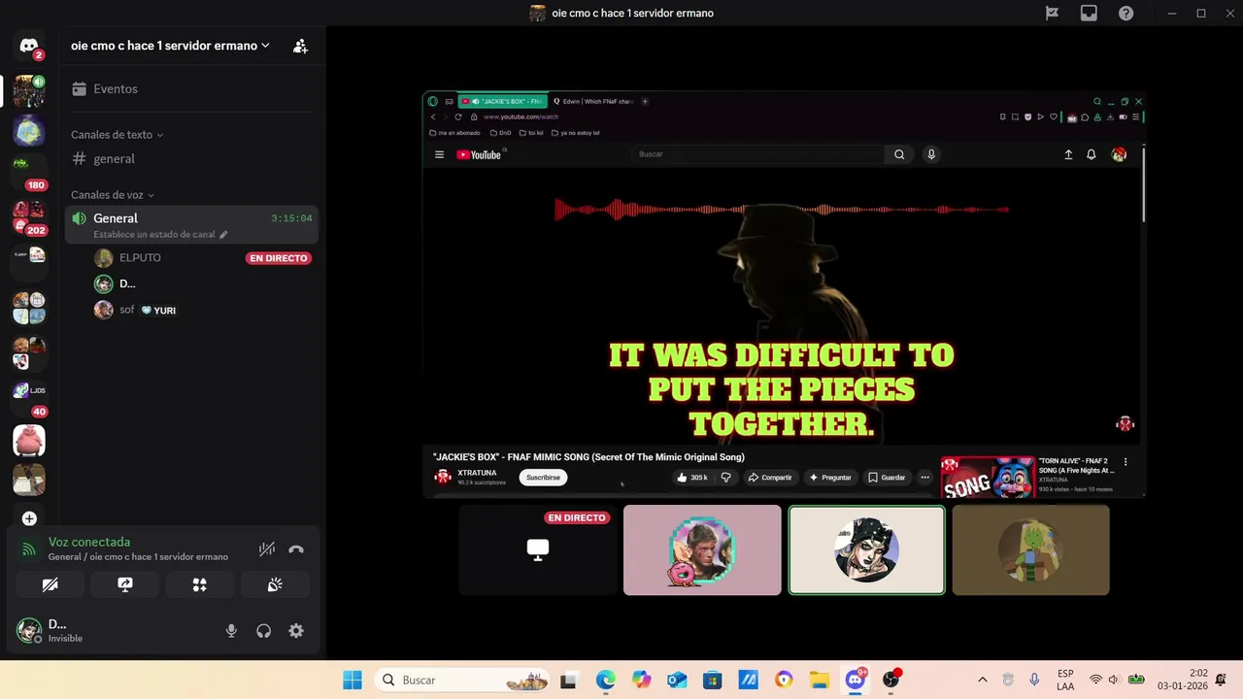Open the #general text channel

(189, 158)
